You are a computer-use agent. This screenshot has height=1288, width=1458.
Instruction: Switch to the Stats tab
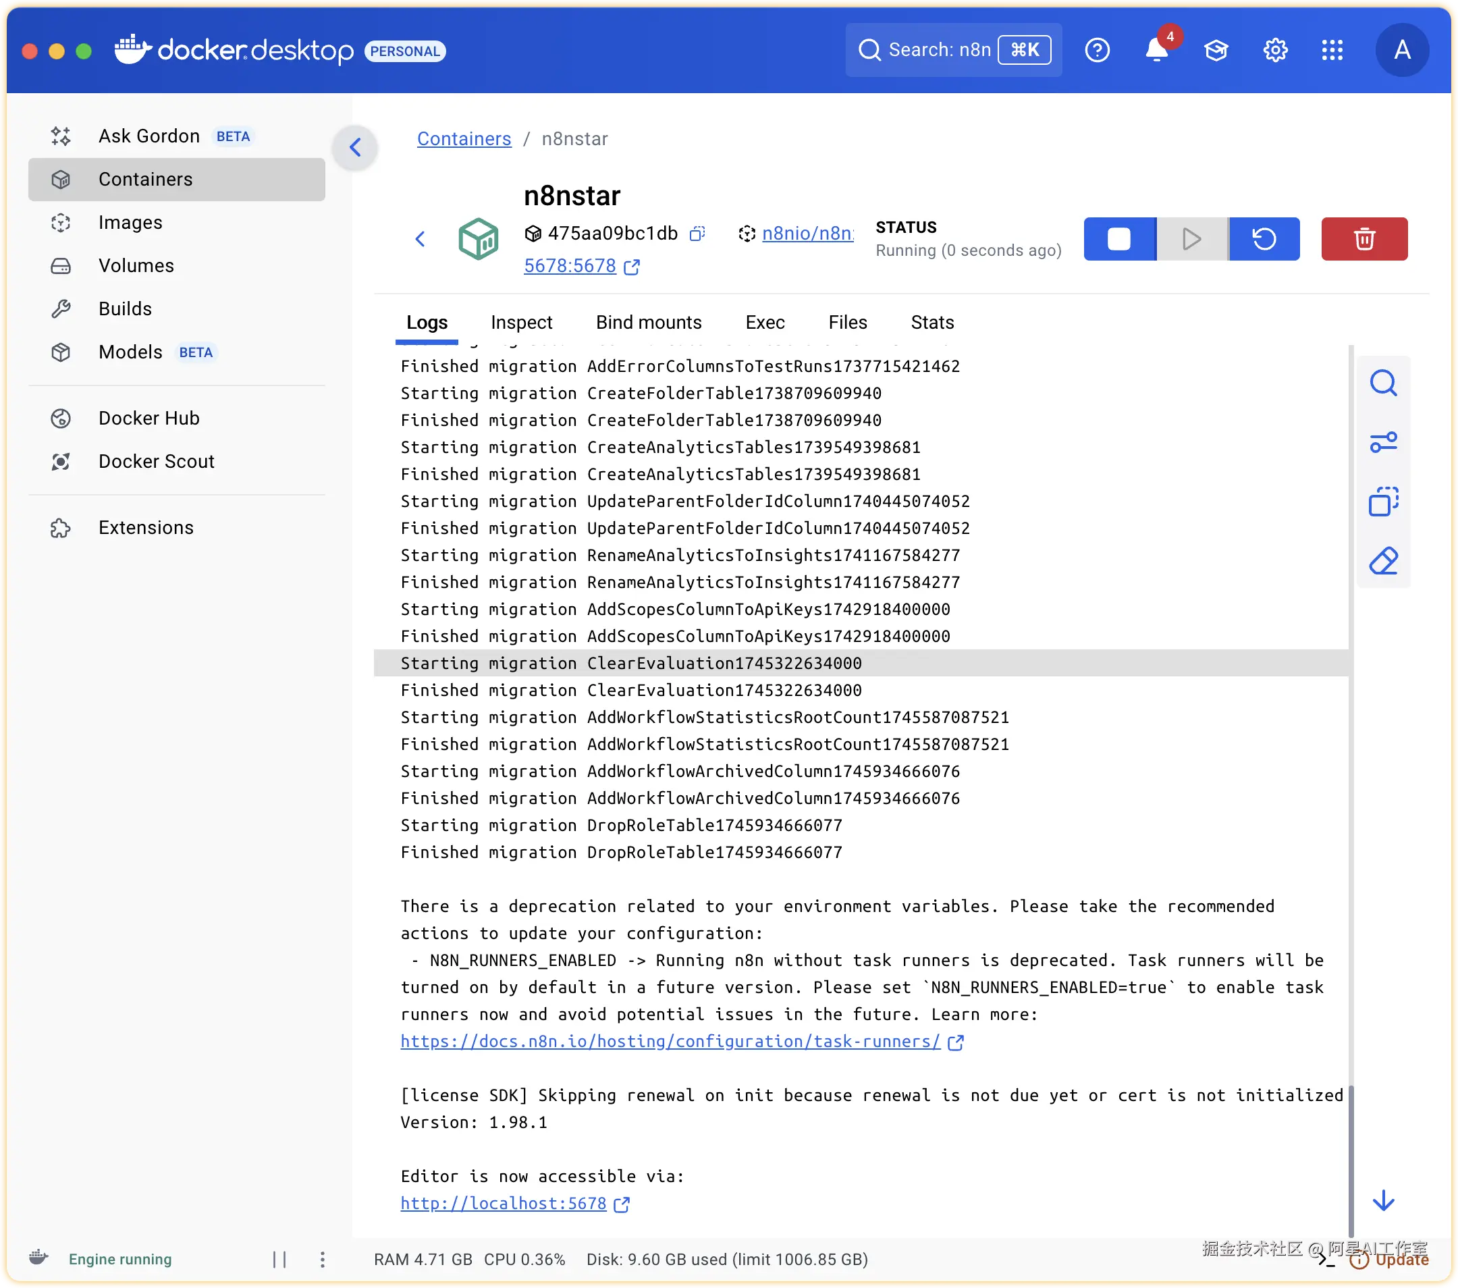pos(932,323)
